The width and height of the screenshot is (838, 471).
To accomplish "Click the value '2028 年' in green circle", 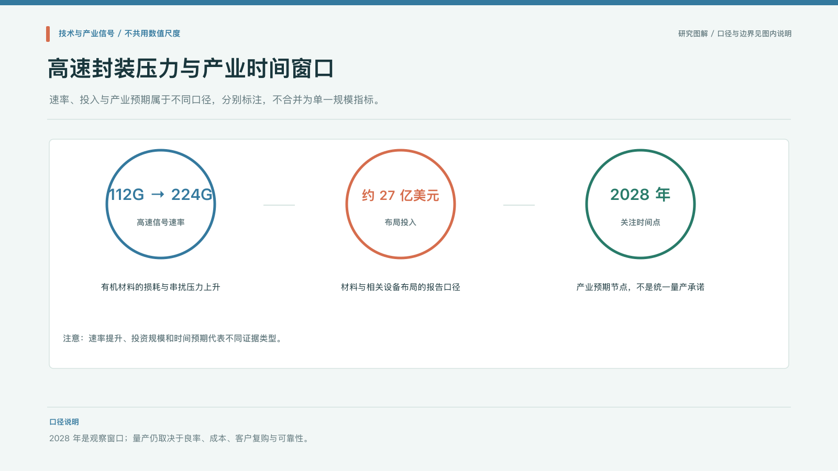I will (641, 195).
